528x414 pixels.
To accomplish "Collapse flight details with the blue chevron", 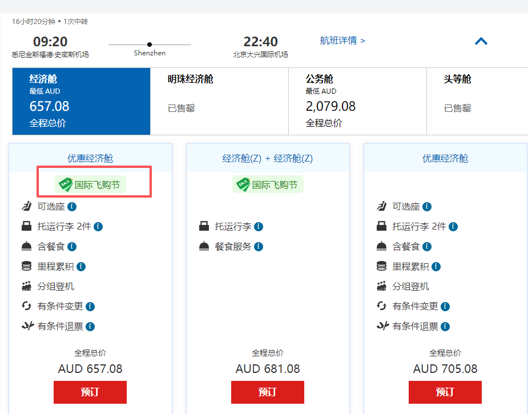I will tap(481, 41).
